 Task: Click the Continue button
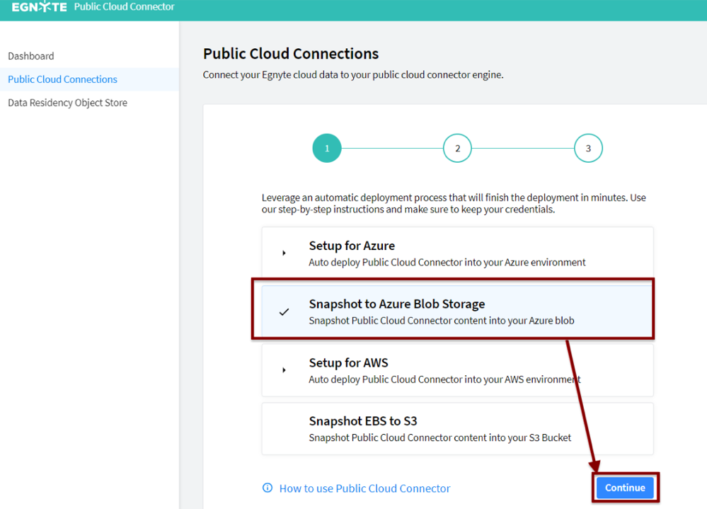point(625,488)
